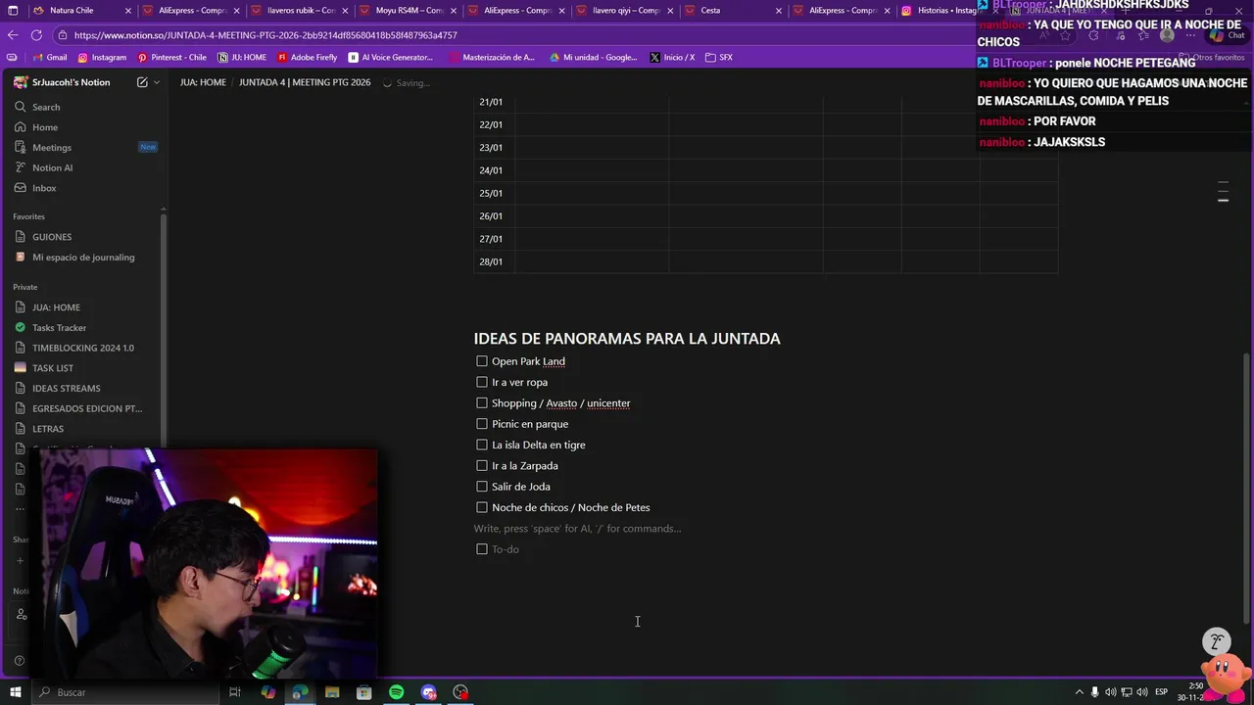Open the Inicio / X bookmark

coord(672,57)
